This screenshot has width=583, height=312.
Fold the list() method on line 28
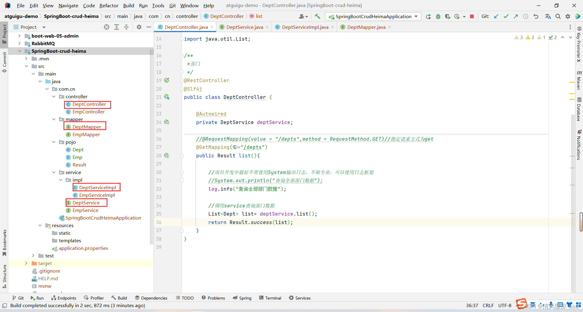pos(182,156)
